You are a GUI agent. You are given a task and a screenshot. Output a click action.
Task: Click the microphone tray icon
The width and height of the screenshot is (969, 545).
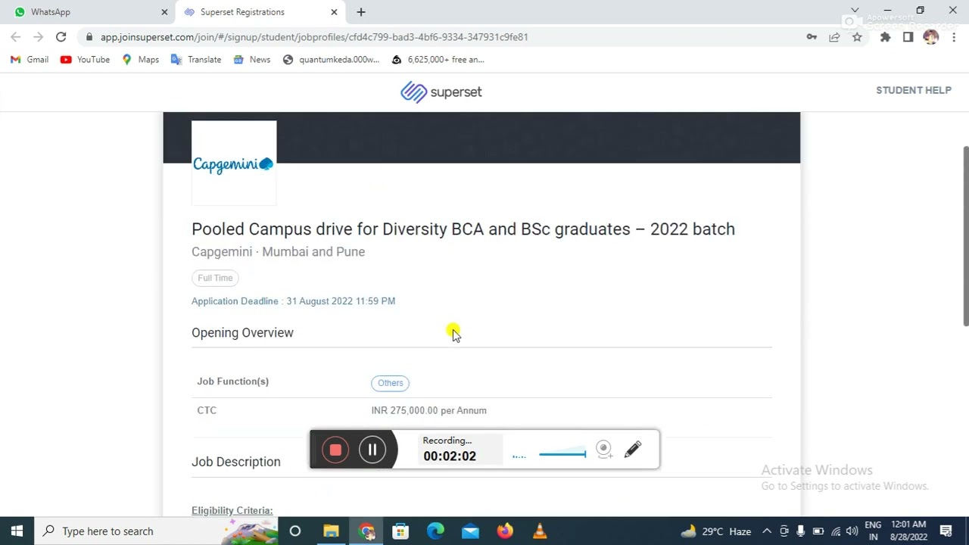tap(801, 531)
